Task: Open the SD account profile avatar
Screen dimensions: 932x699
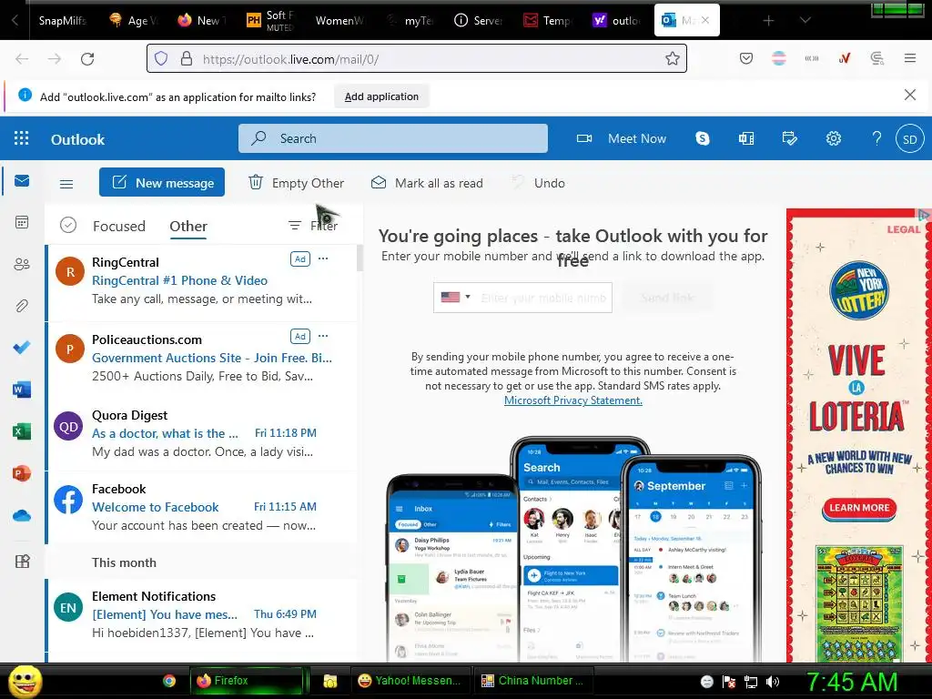Action: tap(910, 138)
